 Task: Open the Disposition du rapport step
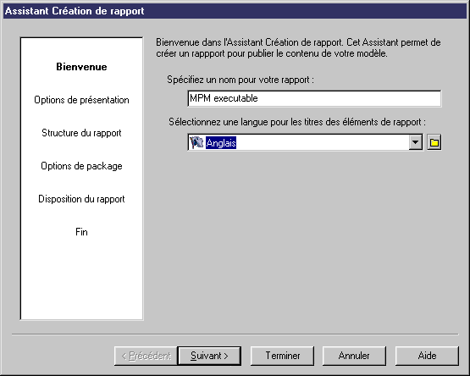pos(81,199)
